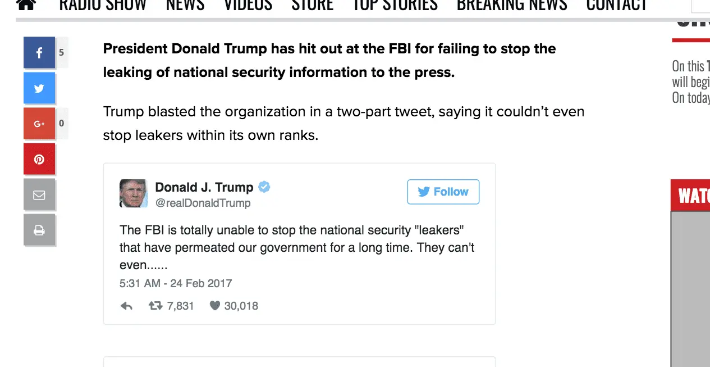Open the Videos menu item

[248, 4]
